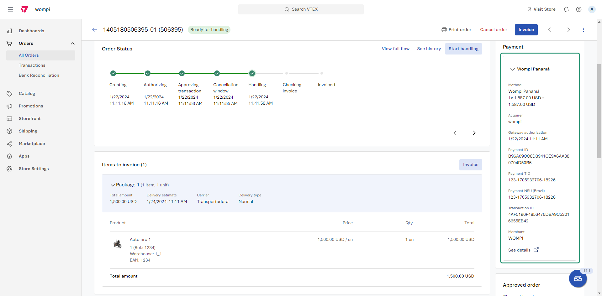This screenshot has height=296, width=602.
Task: Open the hamburger navigation menu
Action: click(11, 9)
